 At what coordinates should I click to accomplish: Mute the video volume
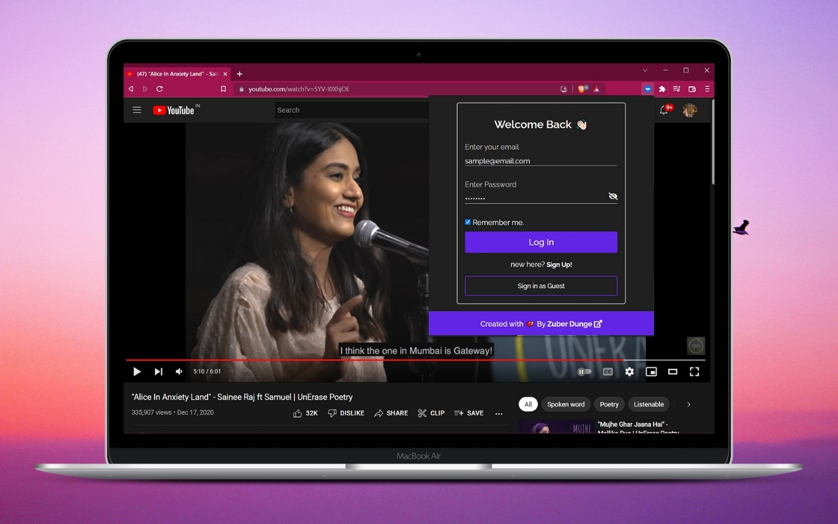pyautogui.click(x=179, y=371)
